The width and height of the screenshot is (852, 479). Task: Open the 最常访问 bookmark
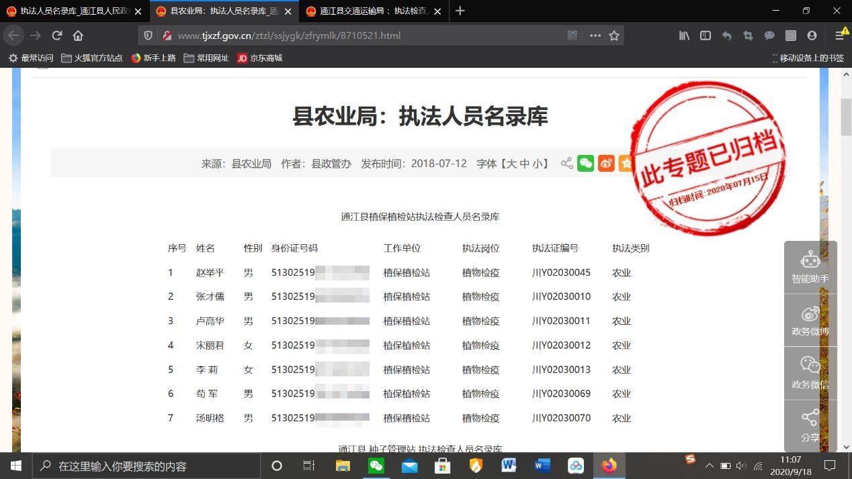tap(30, 58)
